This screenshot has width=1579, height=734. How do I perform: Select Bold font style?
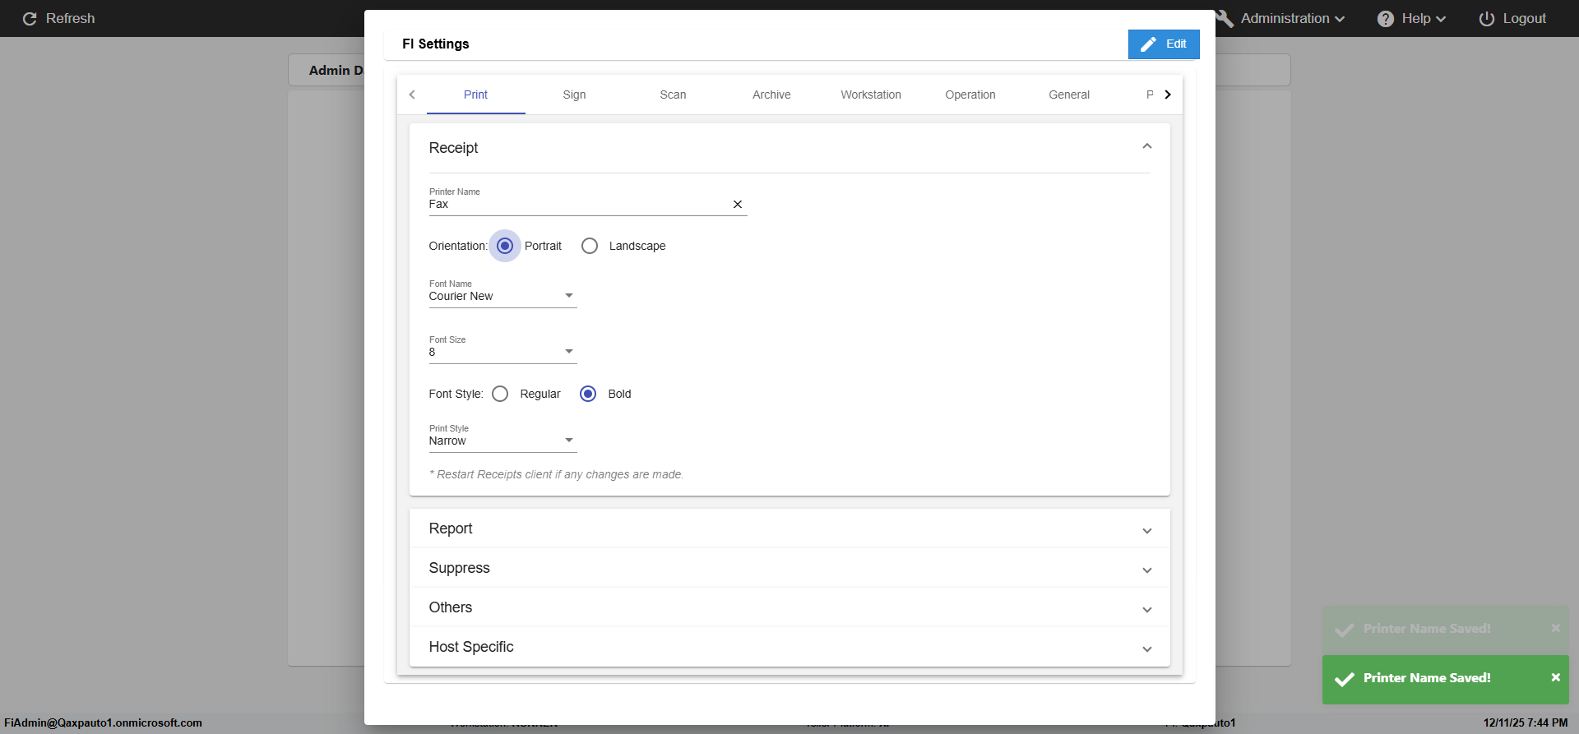pyautogui.click(x=588, y=394)
